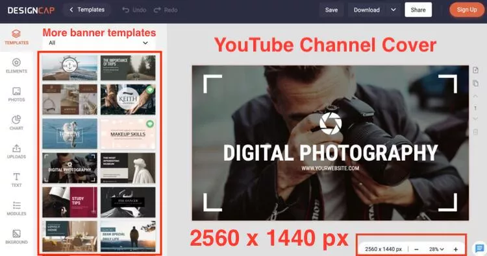487x256 pixels.
Task: Delete the current page with the trash icon
Action: click(475, 132)
